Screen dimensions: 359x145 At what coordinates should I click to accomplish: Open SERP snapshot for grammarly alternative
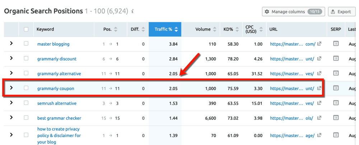click(336, 73)
